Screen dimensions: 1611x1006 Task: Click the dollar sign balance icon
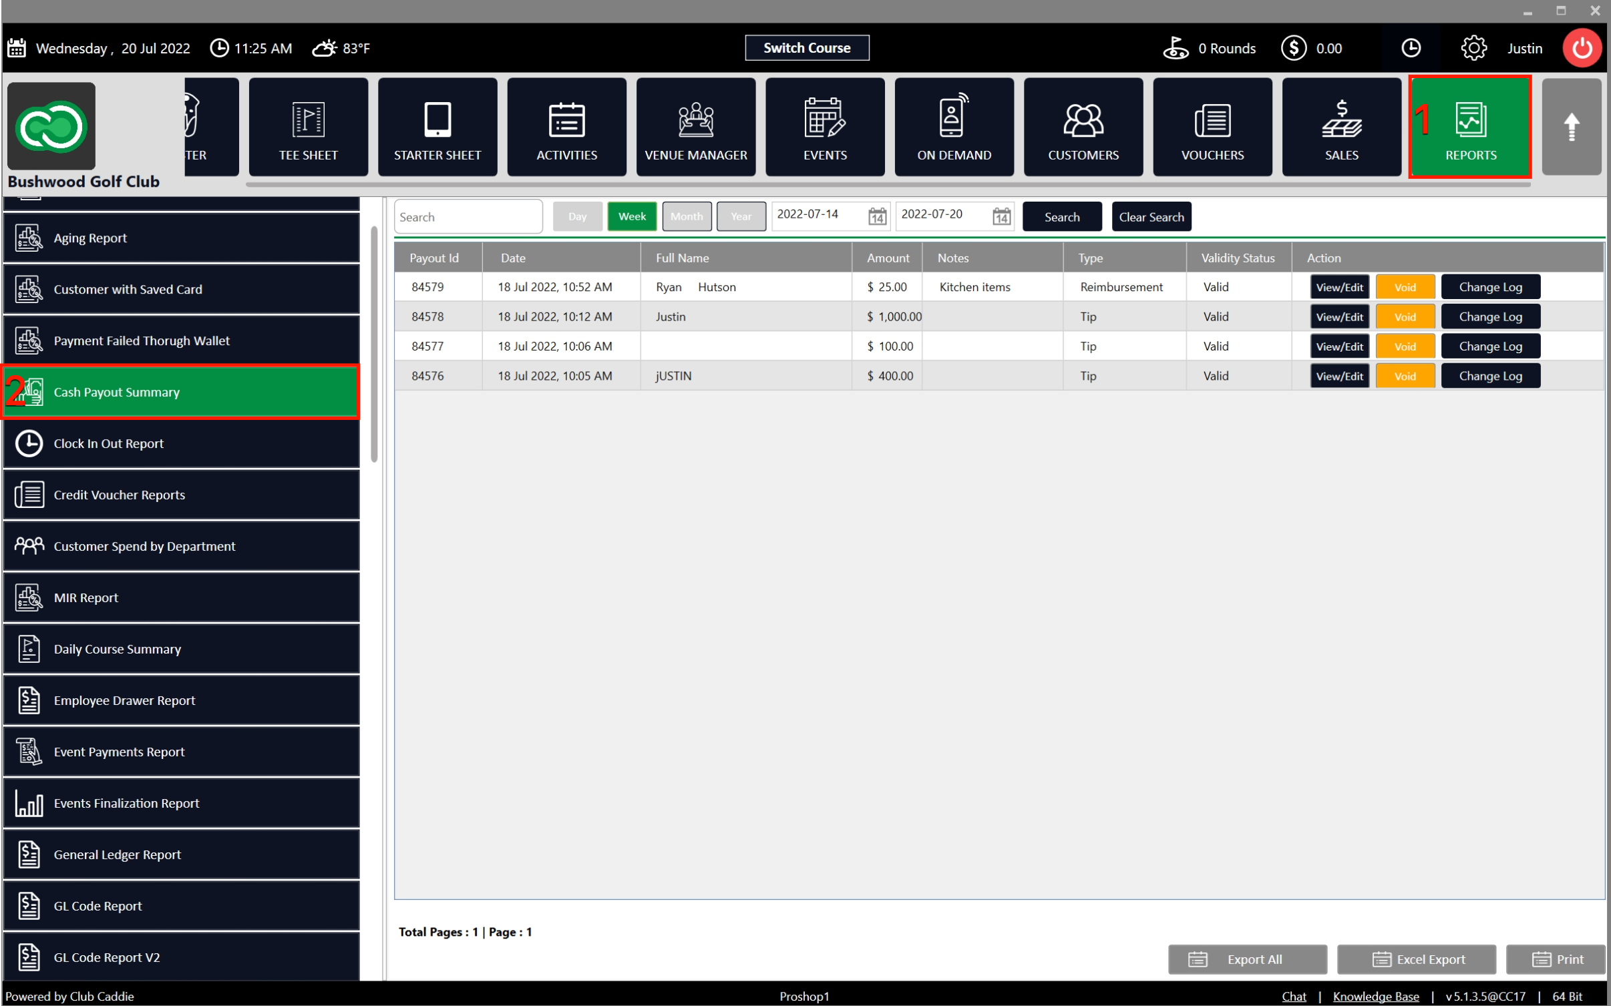[x=1293, y=48]
